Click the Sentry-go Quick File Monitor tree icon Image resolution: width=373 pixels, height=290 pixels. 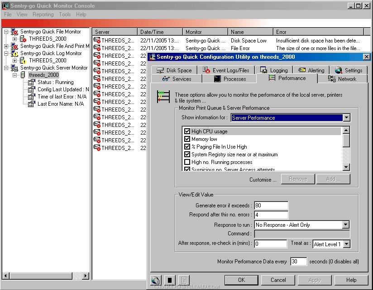pyautogui.click(x=14, y=32)
